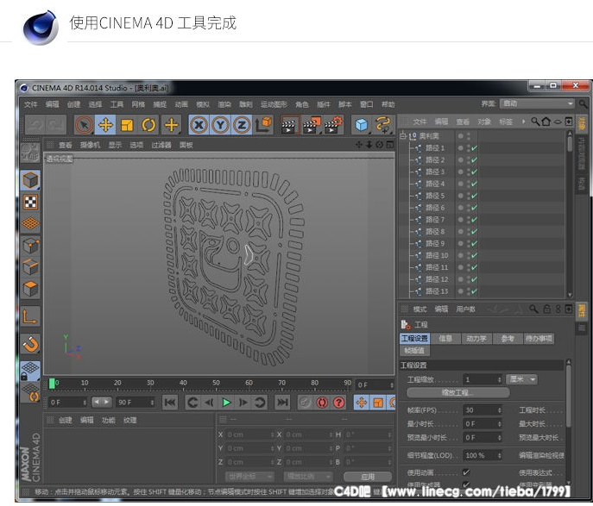593x506 pixels.
Task: Open the 用户数据 menu in Attribute Manager
Action: coord(465,309)
